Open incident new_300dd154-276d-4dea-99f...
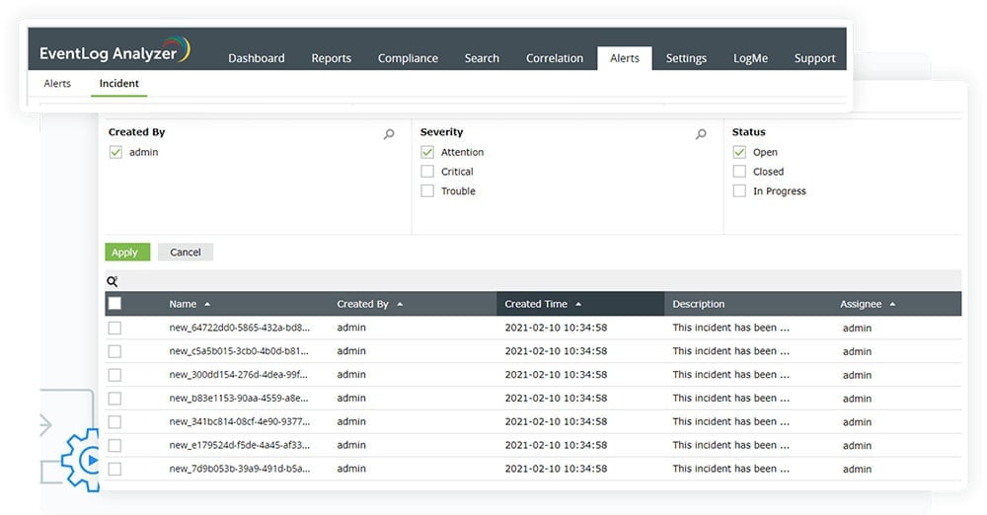 click(x=238, y=374)
